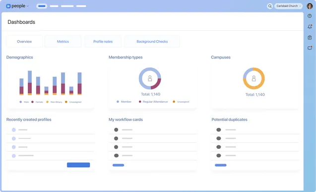Click the Recently created profiles heading
Screen dimensions: 316x192
[29, 120]
